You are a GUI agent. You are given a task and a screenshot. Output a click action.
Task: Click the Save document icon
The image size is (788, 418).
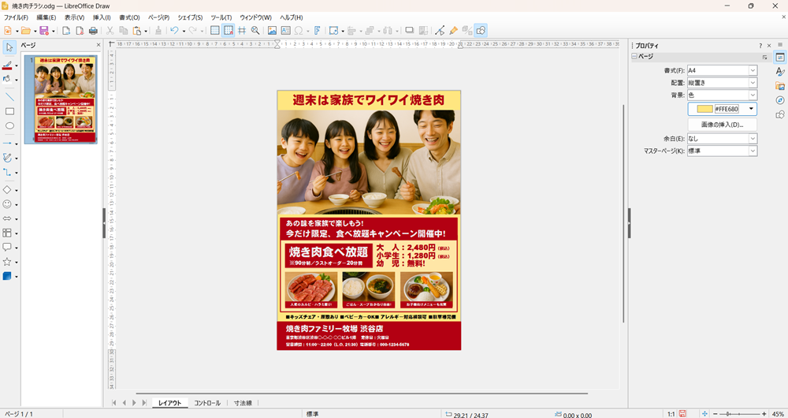pyautogui.click(x=43, y=31)
